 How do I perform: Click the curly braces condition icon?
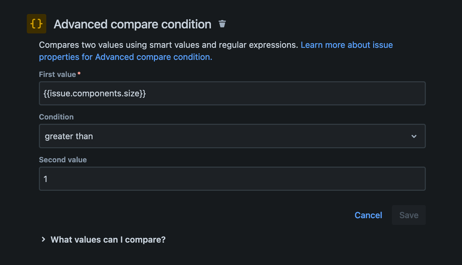click(x=37, y=24)
